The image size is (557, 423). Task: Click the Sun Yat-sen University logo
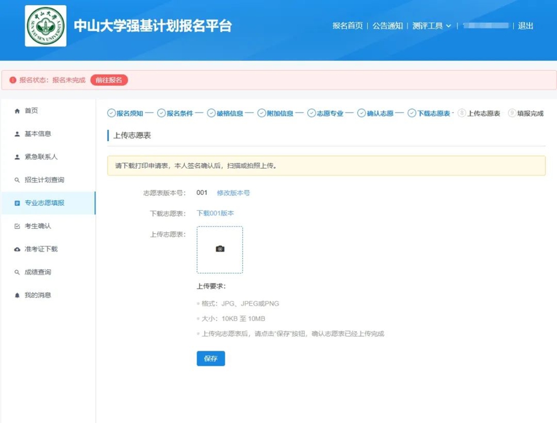click(x=46, y=26)
